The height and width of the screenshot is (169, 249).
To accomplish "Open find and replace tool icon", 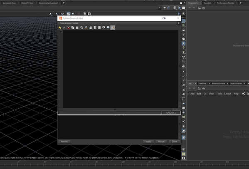I will pyautogui.click(x=86, y=27).
